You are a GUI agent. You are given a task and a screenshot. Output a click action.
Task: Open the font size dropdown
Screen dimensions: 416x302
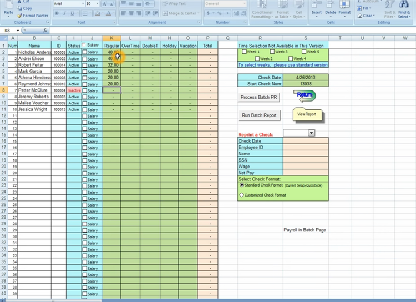click(98, 3)
